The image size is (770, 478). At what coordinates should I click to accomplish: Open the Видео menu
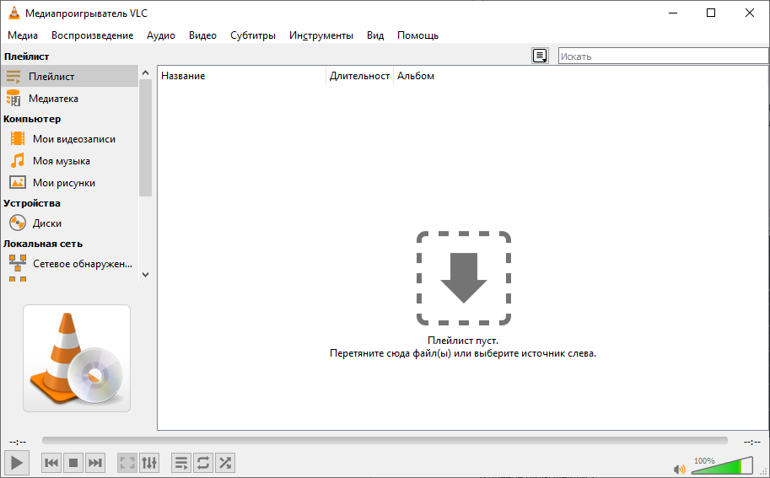pyautogui.click(x=202, y=35)
